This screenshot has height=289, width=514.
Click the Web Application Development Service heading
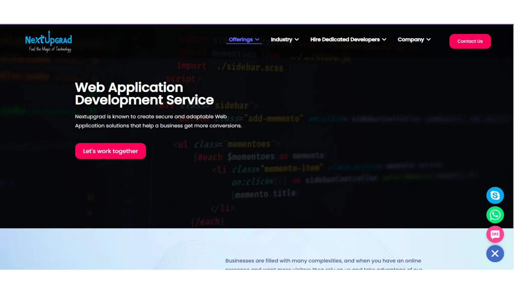pos(144,94)
